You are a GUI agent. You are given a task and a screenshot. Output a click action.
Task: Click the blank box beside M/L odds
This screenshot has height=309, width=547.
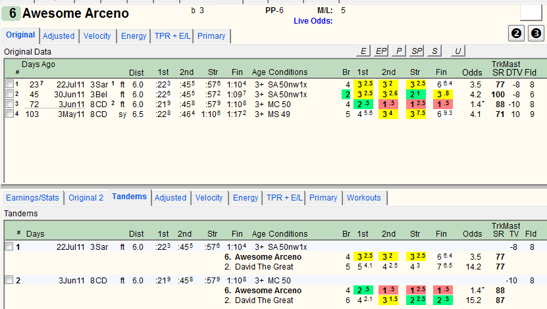531,12
